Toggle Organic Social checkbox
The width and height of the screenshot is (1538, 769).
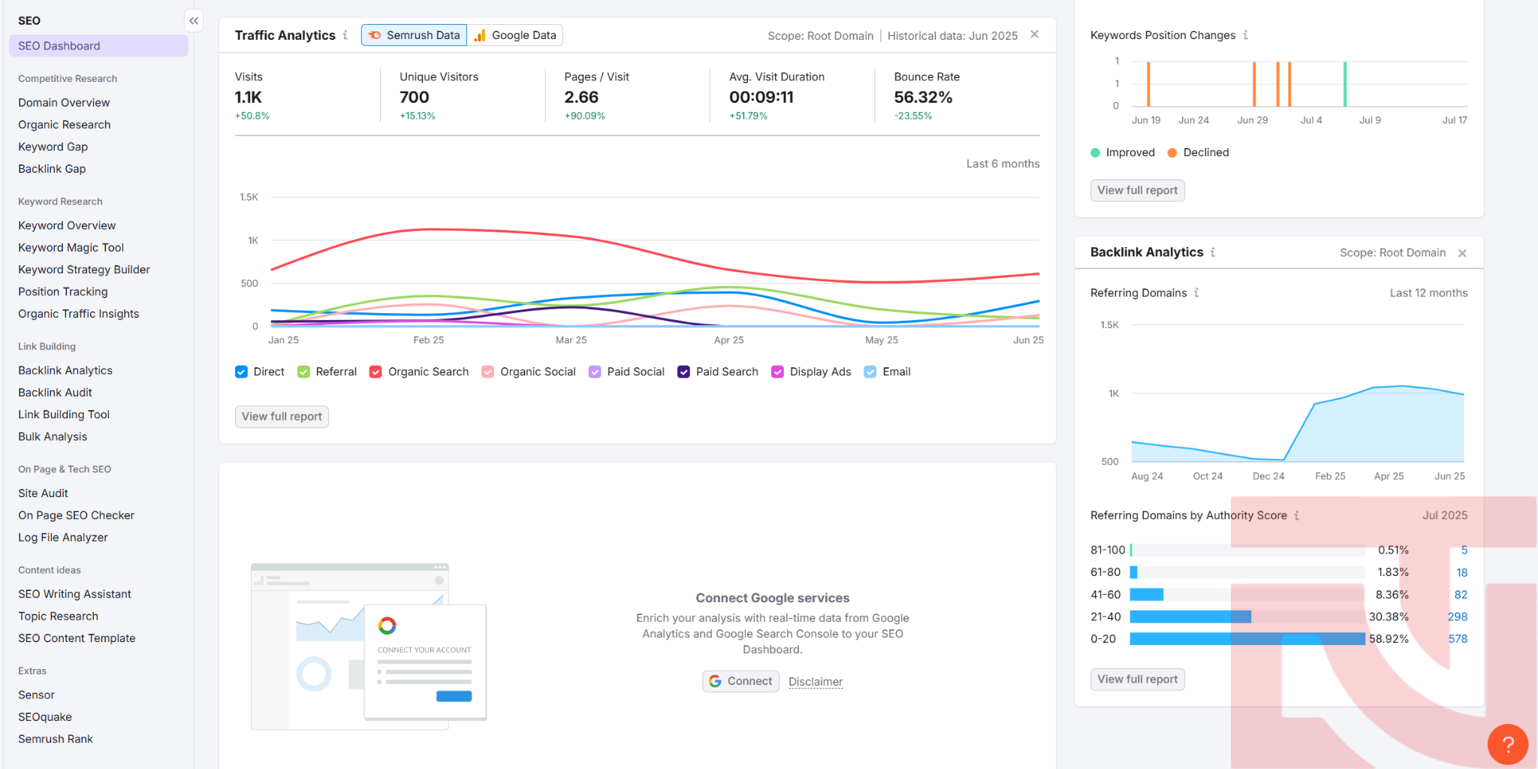[x=487, y=372]
